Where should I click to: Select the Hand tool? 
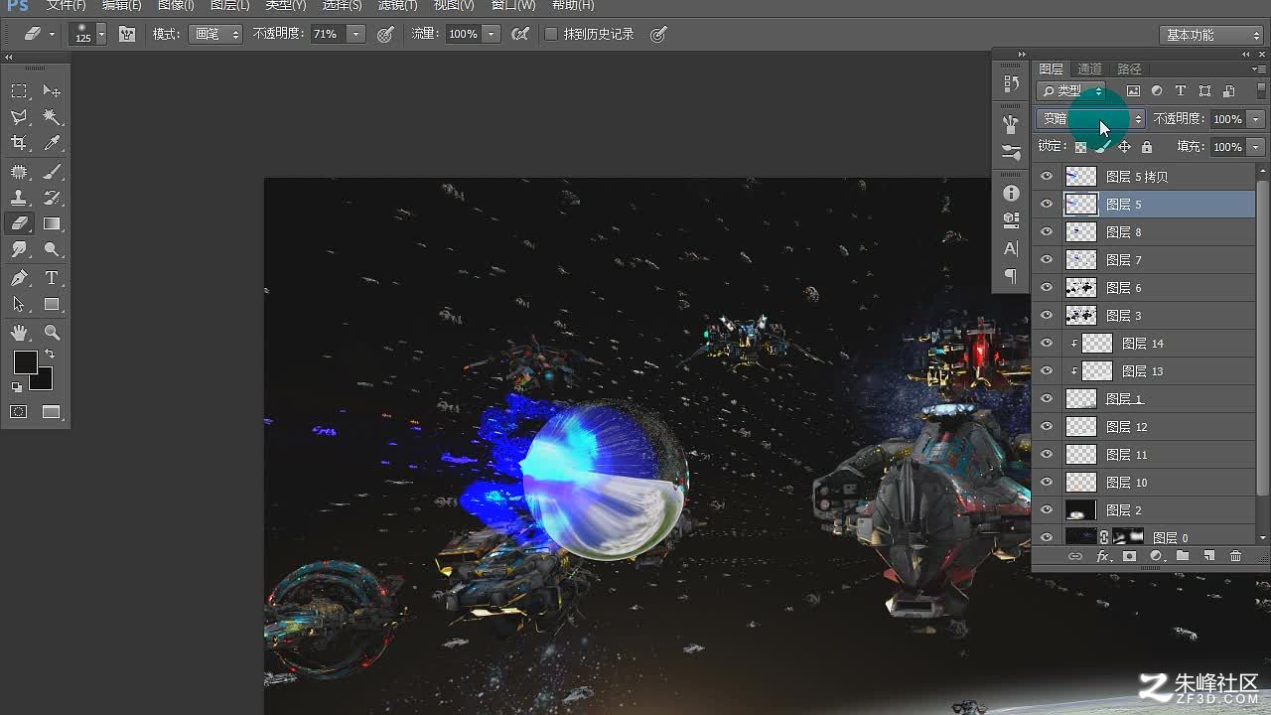click(x=19, y=333)
